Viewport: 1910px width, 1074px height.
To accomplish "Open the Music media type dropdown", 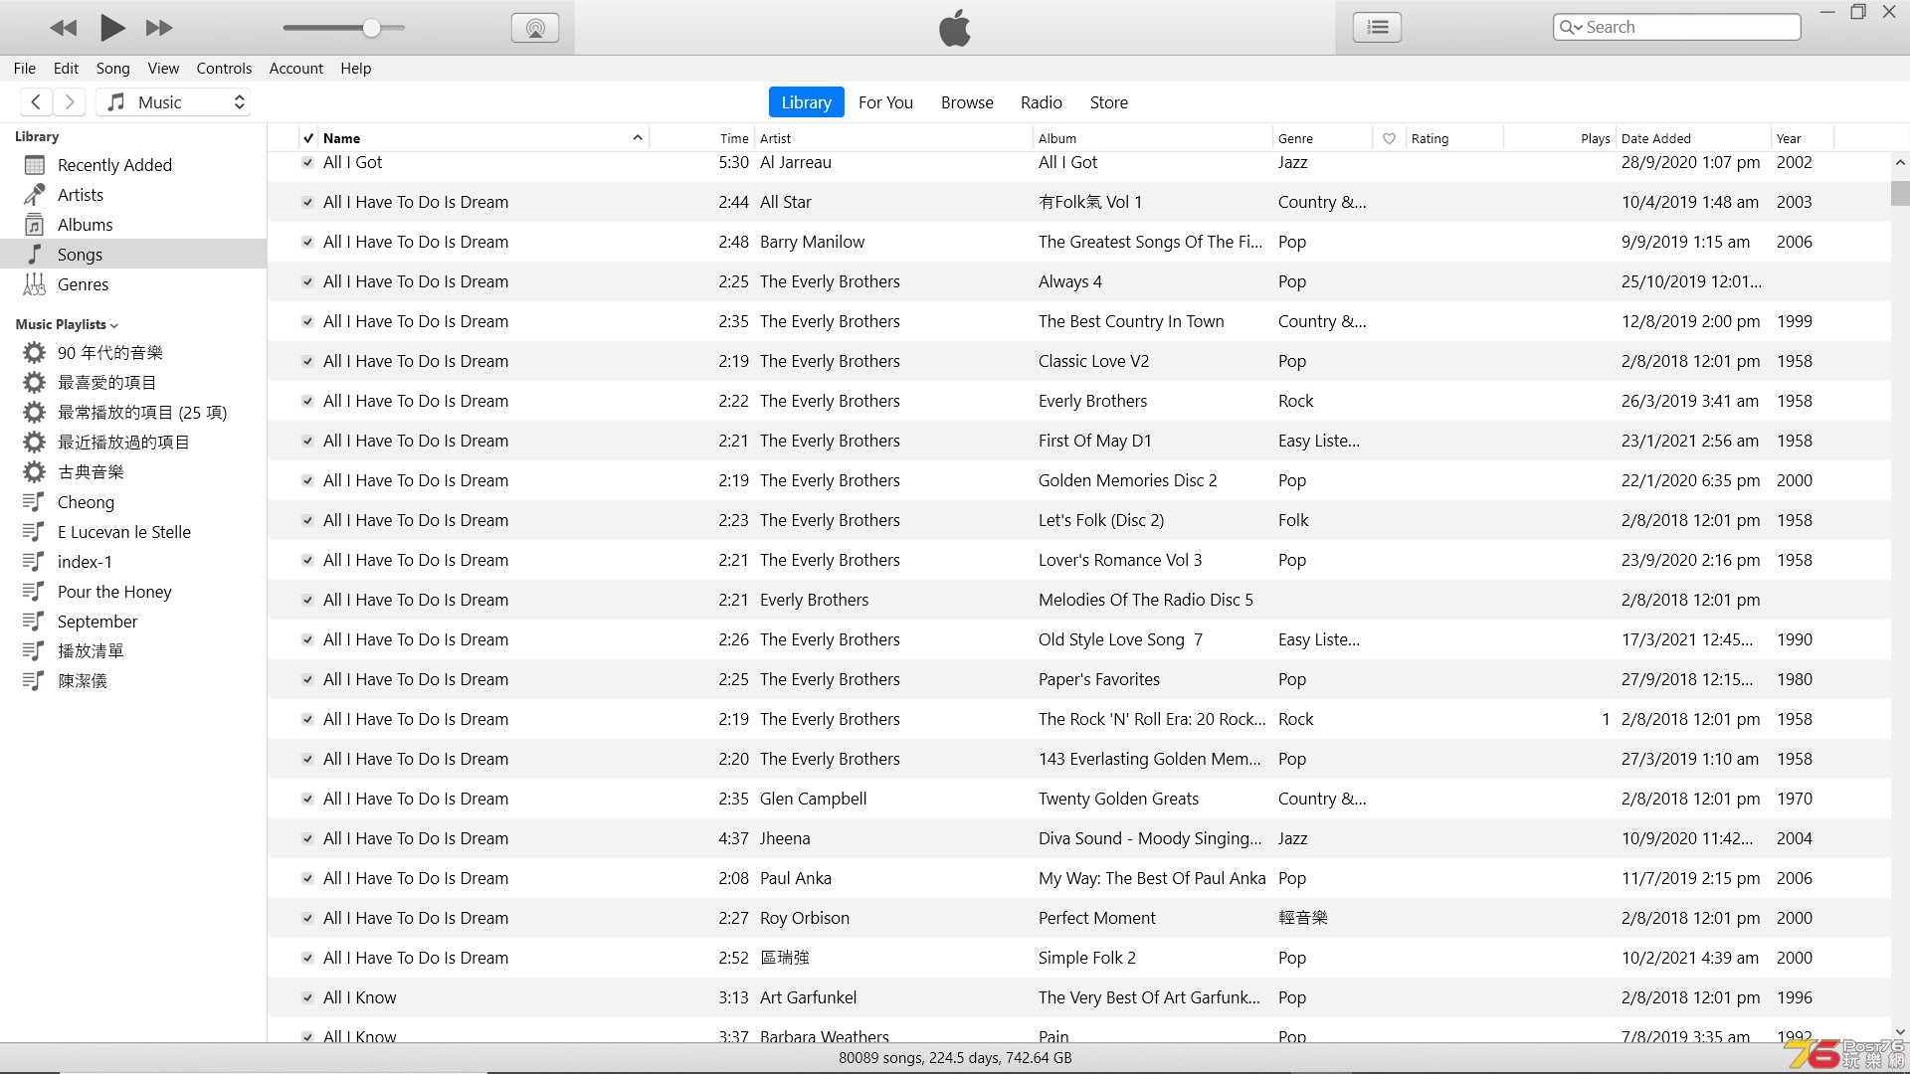I will coord(173,101).
